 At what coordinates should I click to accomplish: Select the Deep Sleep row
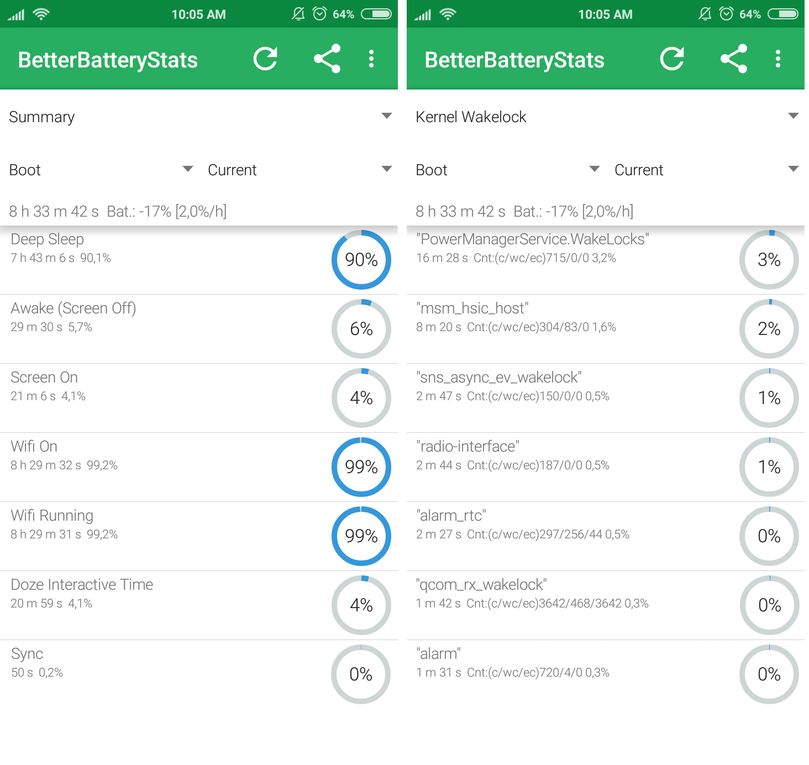(x=199, y=260)
